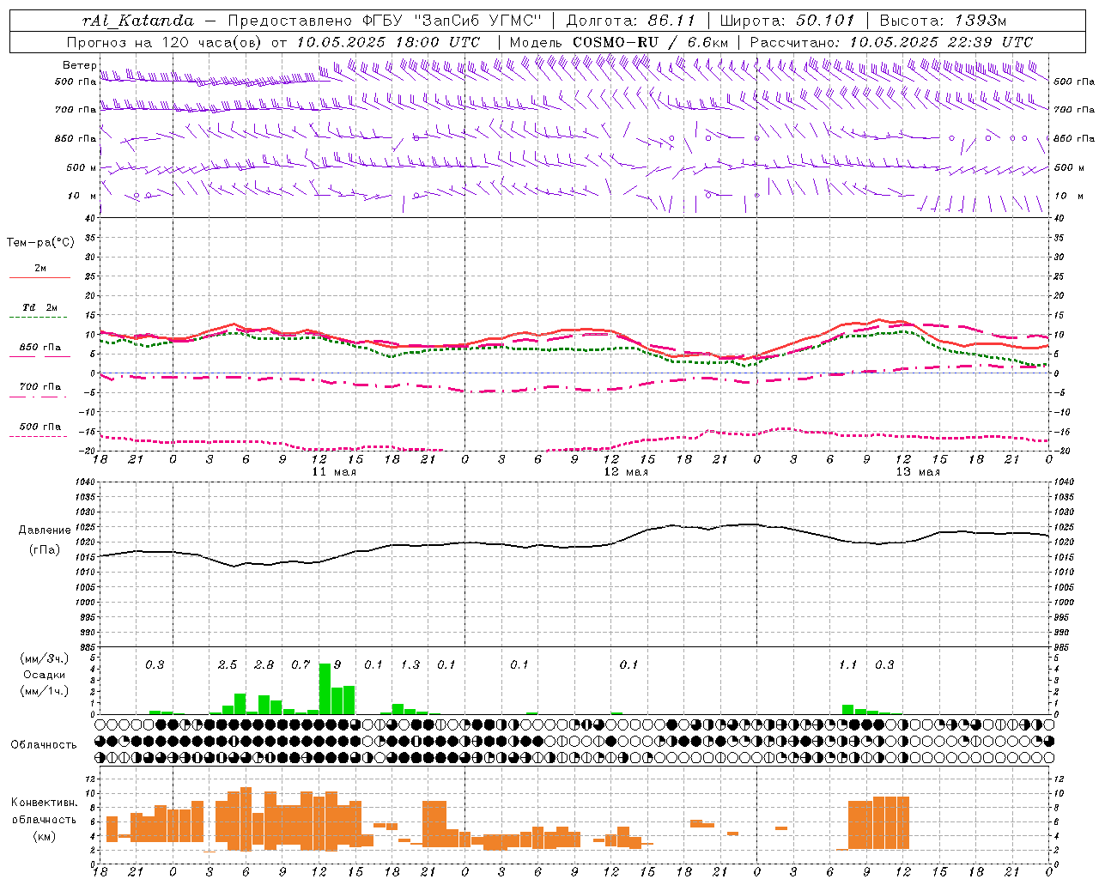The image size is (1099, 879).
Task: Click the dashed Td 2м legend line
Action: click(39, 318)
